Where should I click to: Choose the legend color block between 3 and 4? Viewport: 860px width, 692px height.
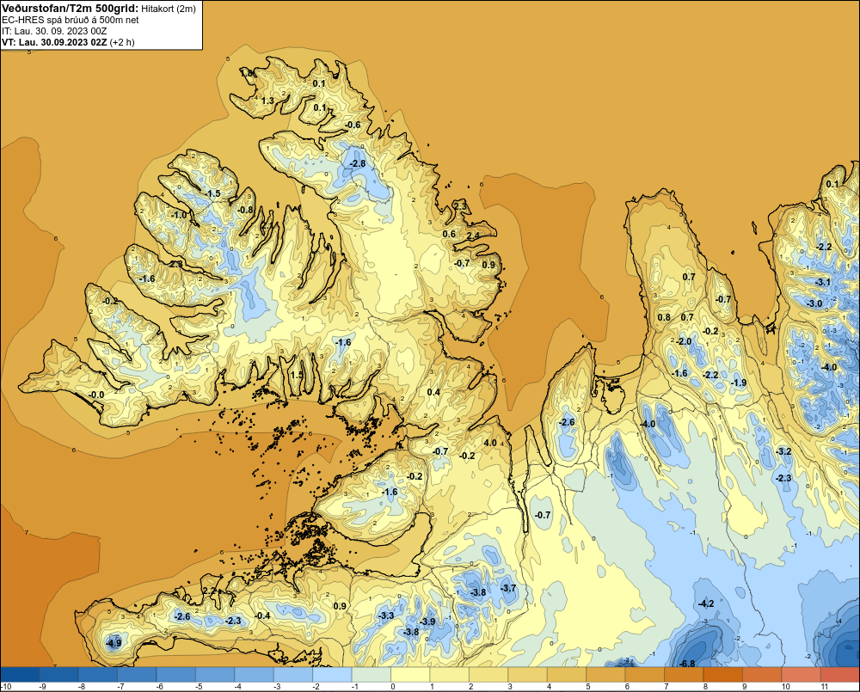[528, 673]
